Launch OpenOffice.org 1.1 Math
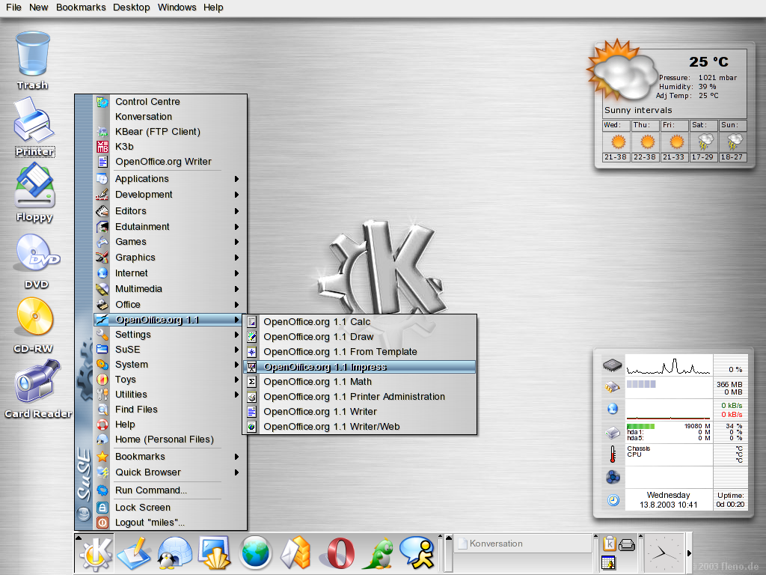This screenshot has height=575, width=766. 359,382
